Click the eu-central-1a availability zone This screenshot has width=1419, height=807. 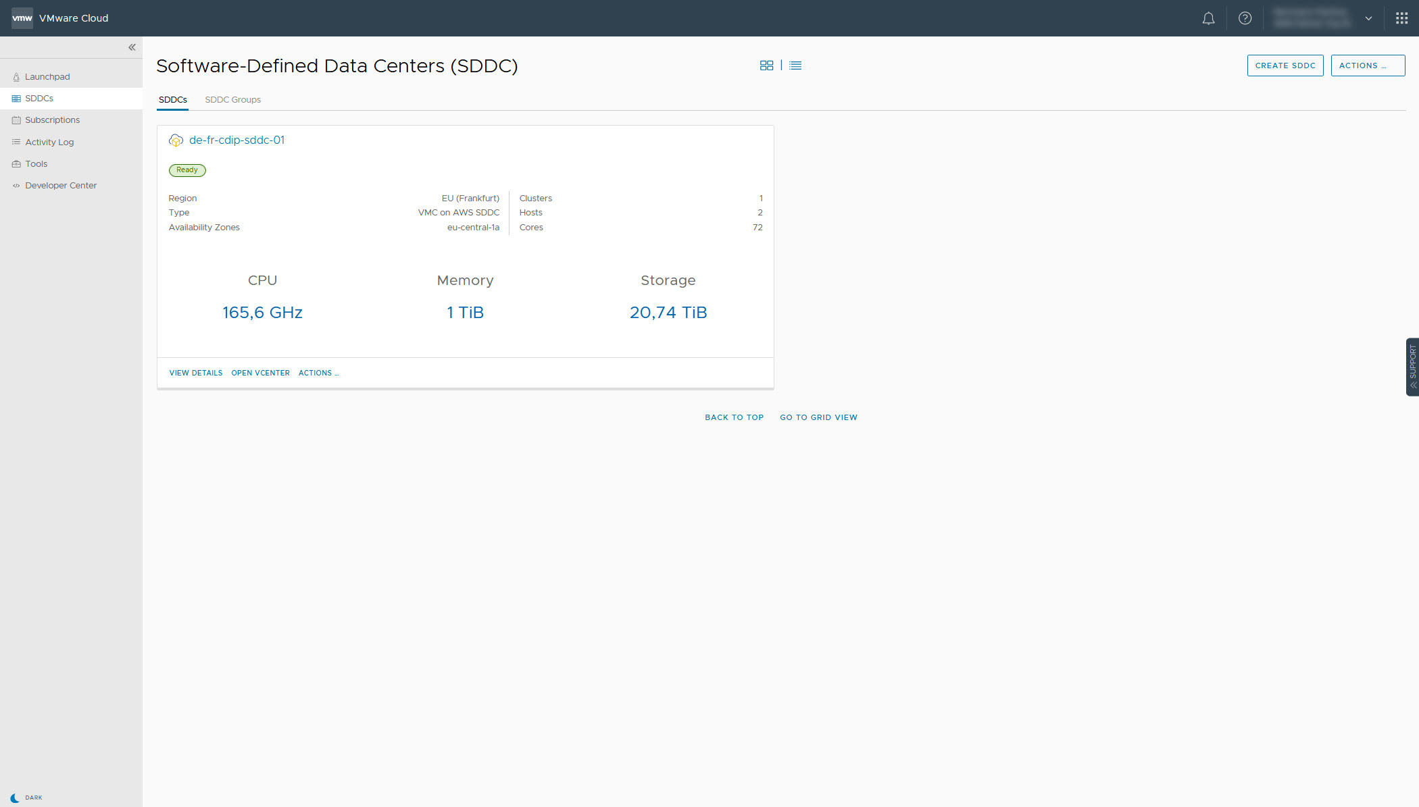pyautogui.click(x=473, y=228)
